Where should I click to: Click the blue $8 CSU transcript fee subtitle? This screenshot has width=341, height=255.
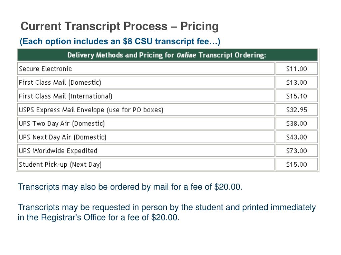(120, 42)
